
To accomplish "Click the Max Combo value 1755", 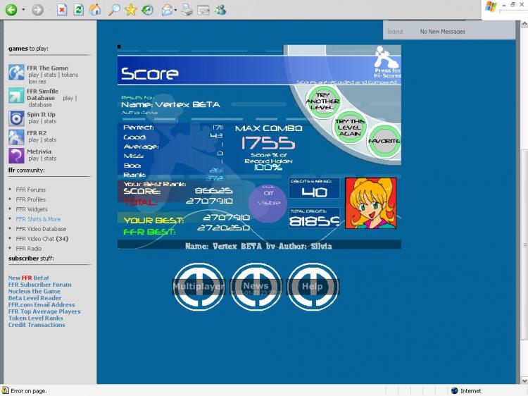I will pos(268,143).
